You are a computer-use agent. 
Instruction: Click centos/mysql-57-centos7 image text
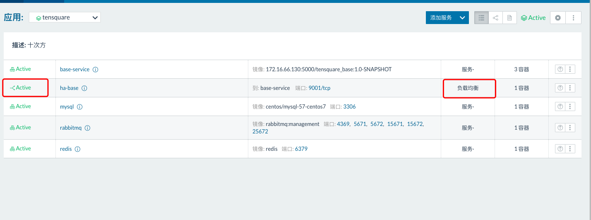[295, 106]
